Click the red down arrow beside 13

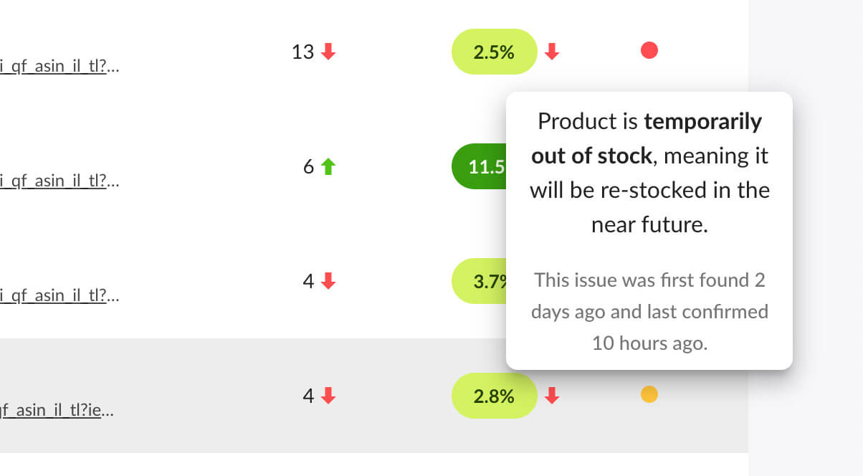(328, 52)
